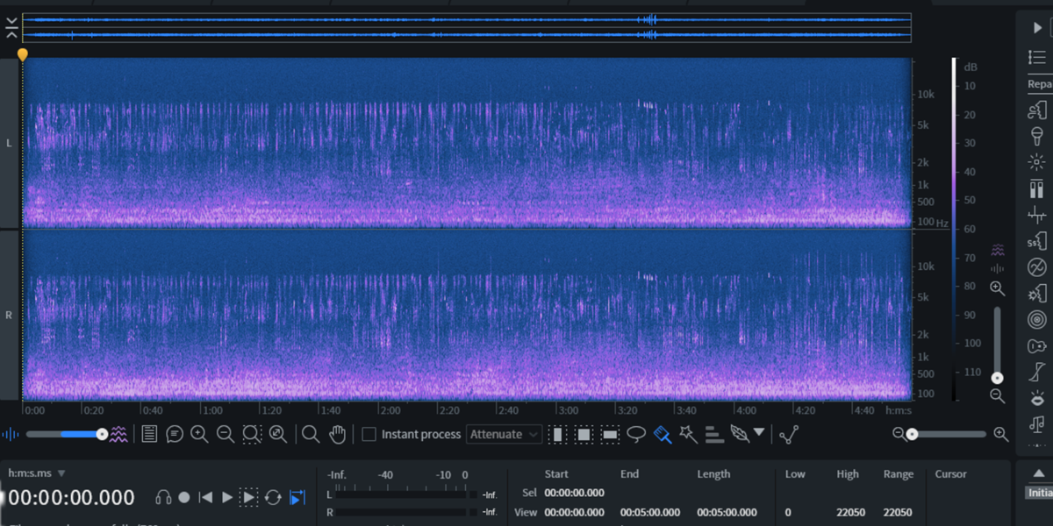Enable the Instant process checkbox
This screenshot has width=1053, height=526.
pyautogui.click(x=369, y=434)
